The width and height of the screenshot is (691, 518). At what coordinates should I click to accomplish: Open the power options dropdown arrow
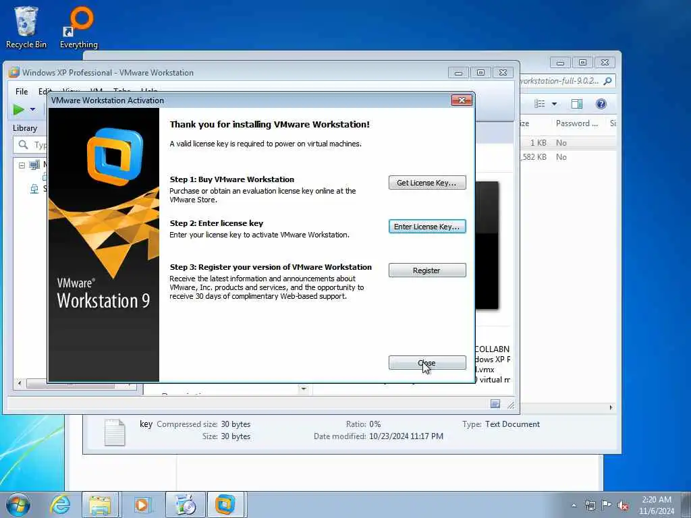coord(32,109)
